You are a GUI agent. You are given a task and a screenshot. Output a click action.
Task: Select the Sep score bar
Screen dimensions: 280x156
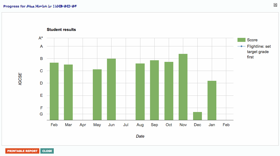(x=154, y=90)
